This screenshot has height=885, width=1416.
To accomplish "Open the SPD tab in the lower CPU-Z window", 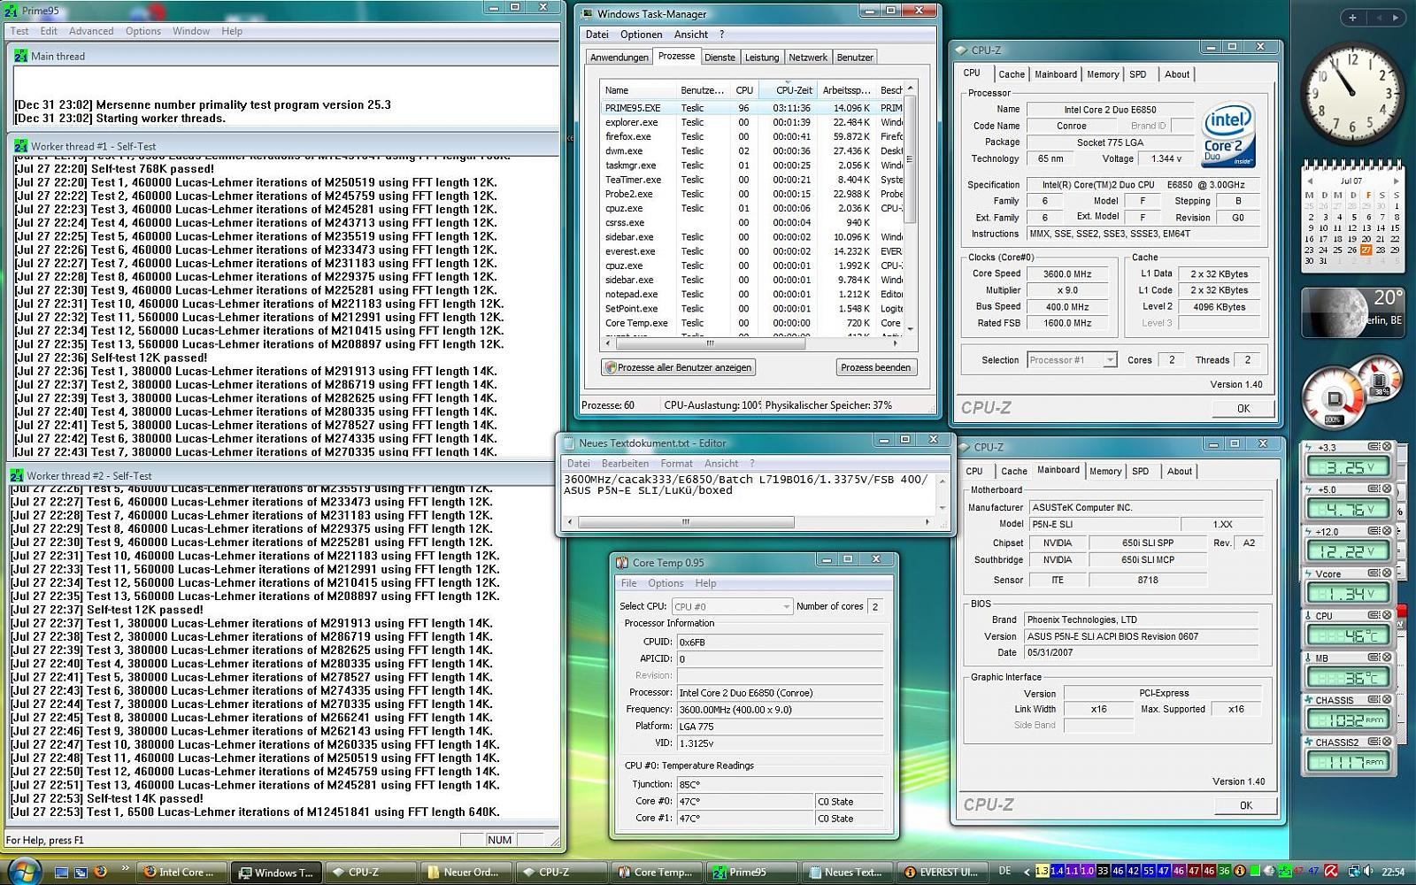I will [x=1141, y=472].
